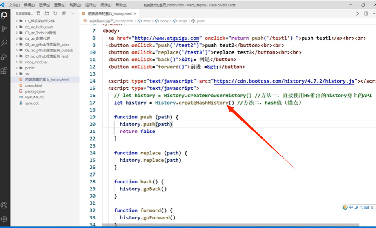Follow the http://www.atguigu.com link in code
Screen dimensions: 376x228
pyautogui.click(x=167, y=38)
